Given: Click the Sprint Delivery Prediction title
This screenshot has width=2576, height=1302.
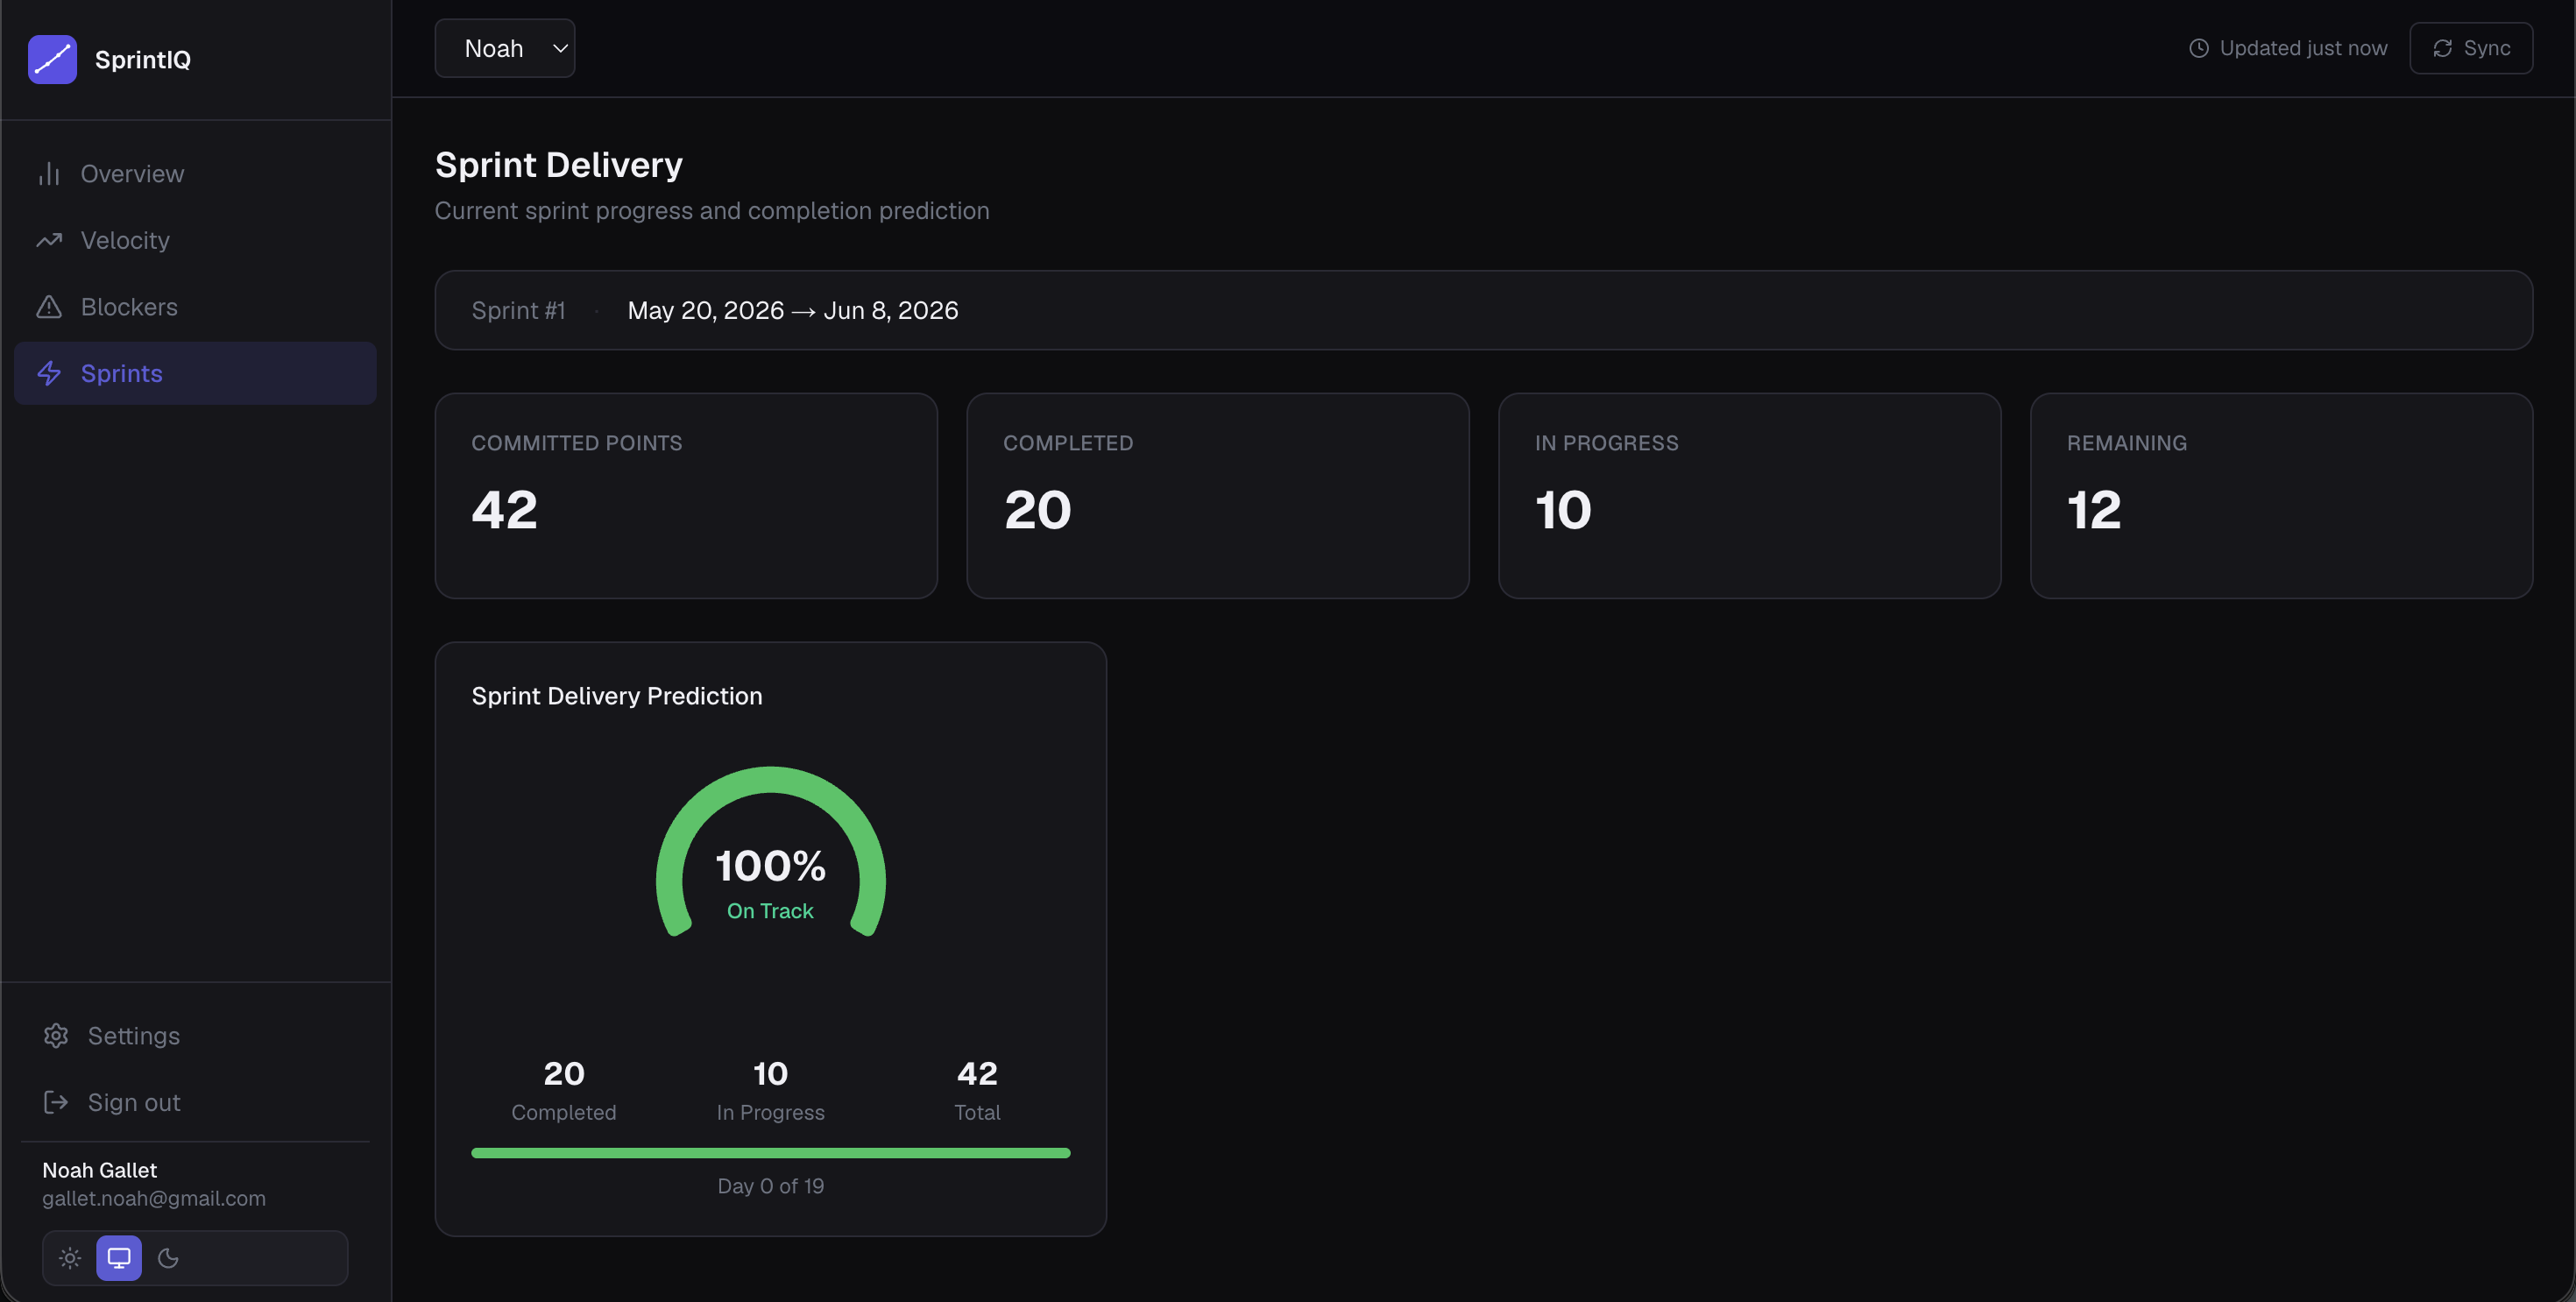Looking at the screenshot, I should pyautogui.click(x=617, y=696).
